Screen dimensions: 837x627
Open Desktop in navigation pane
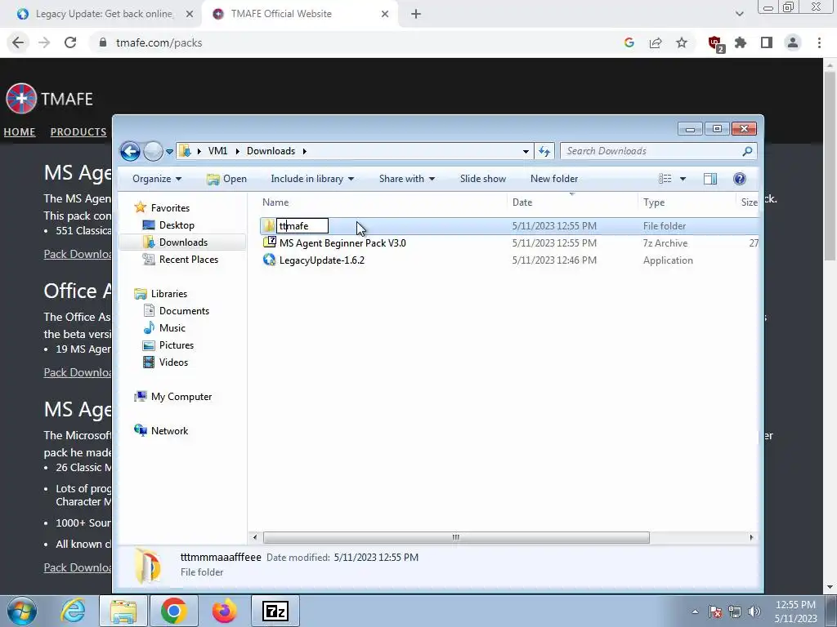[177, 225]
